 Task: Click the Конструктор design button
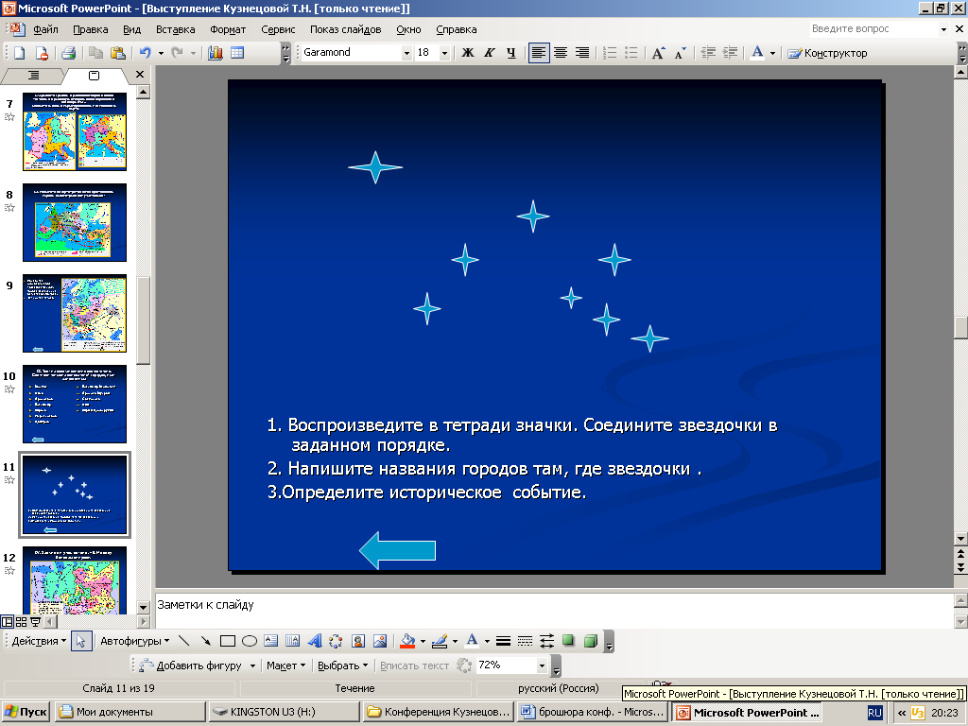click(827, 53)
